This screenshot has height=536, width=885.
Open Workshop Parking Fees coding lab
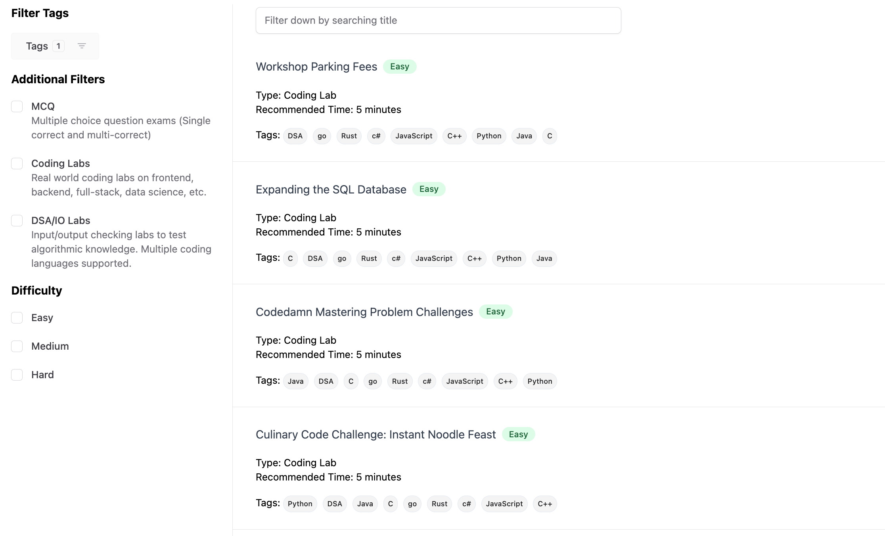tap(316, 66)
